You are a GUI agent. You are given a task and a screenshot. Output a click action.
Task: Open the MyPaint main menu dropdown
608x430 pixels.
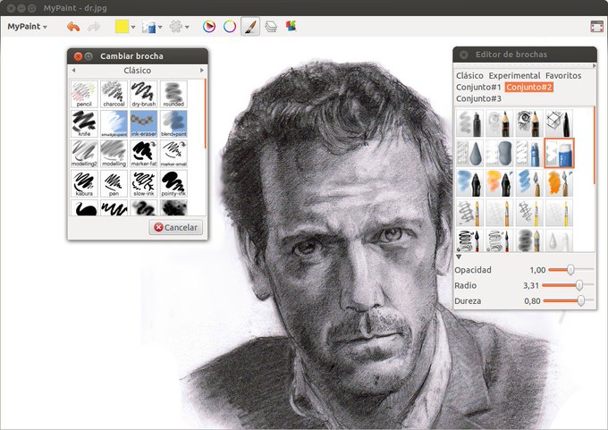(27, 27)
